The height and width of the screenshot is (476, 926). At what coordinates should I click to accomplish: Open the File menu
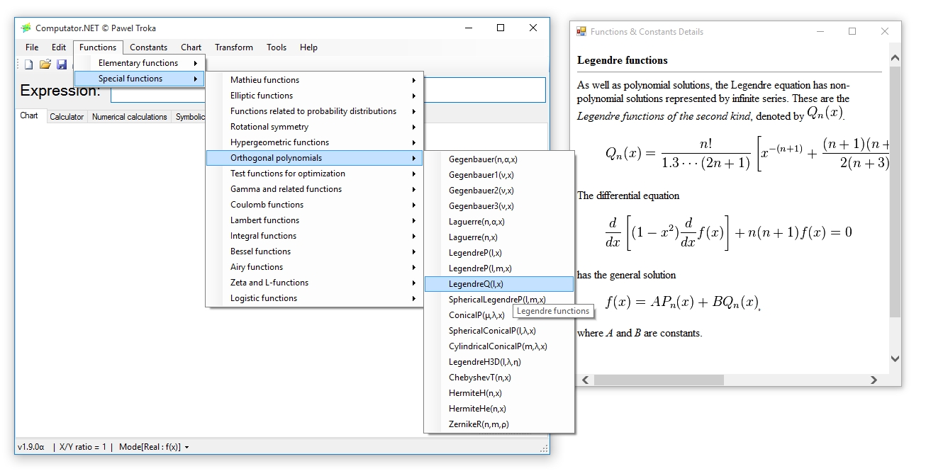tap(32, 47)
